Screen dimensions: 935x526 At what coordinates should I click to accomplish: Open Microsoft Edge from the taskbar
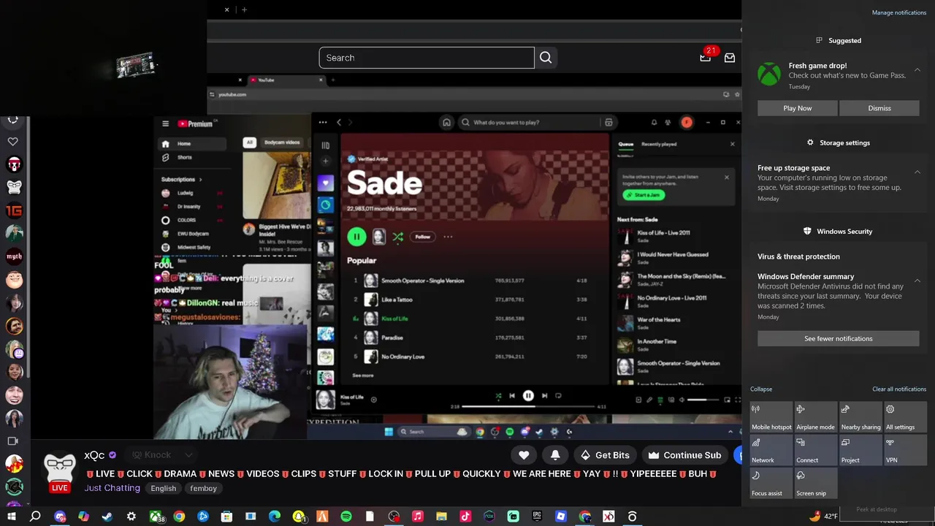[275, 517]
